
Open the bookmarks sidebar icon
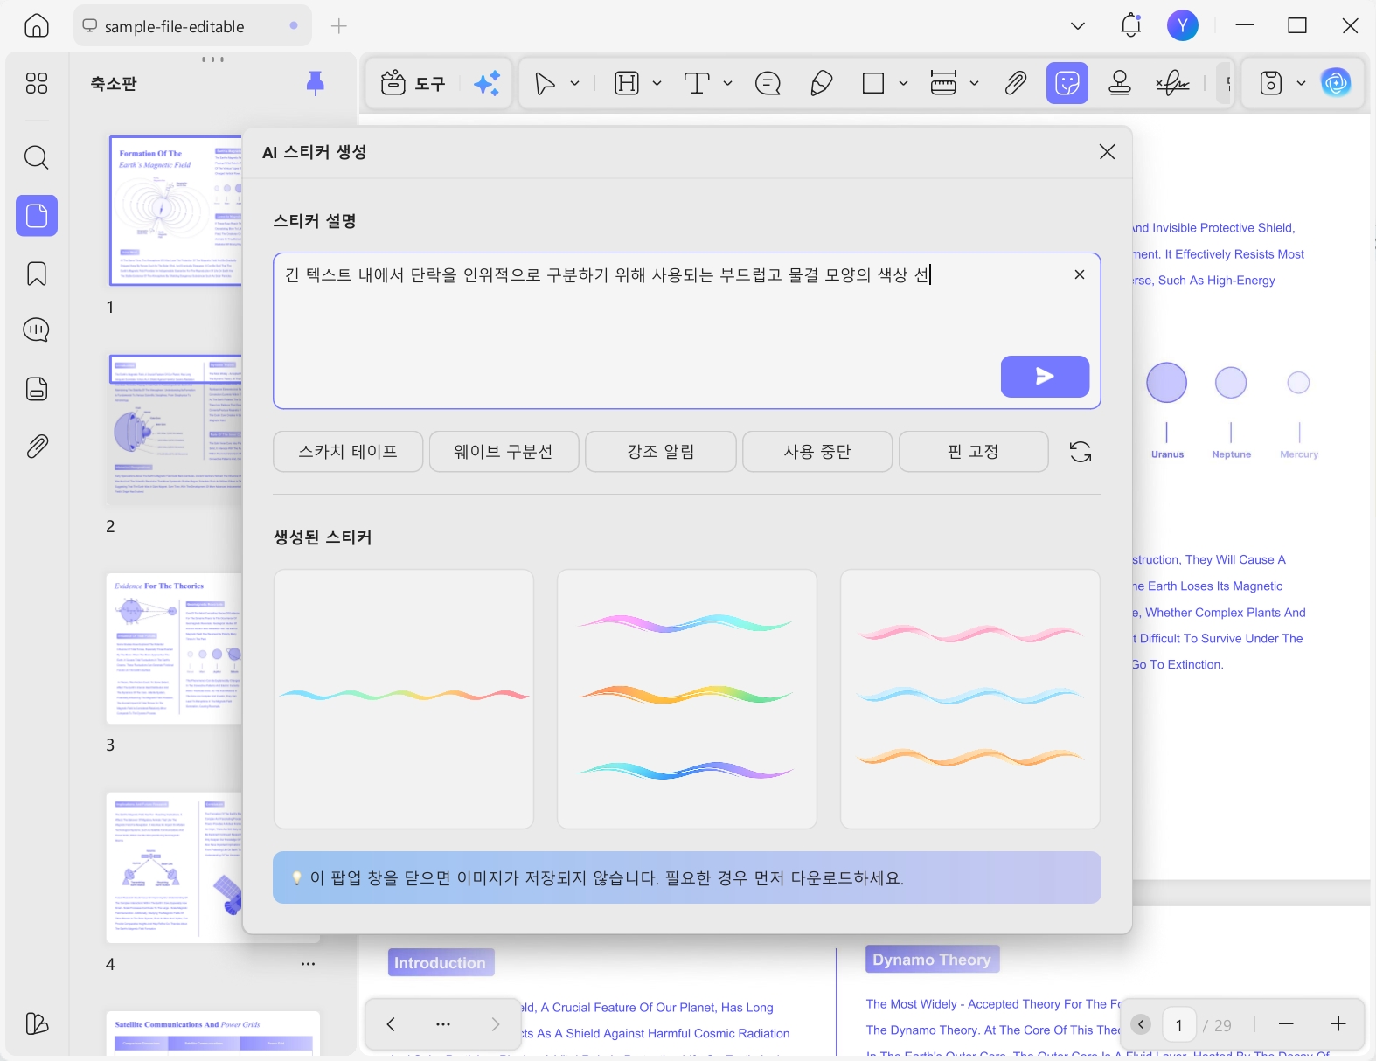(37, 274)
